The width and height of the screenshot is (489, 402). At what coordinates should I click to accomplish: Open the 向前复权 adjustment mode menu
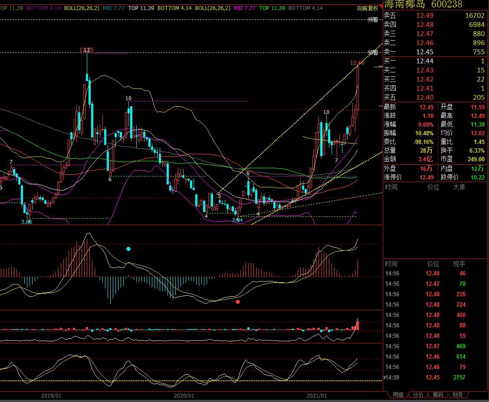click(x=367, y=8)
